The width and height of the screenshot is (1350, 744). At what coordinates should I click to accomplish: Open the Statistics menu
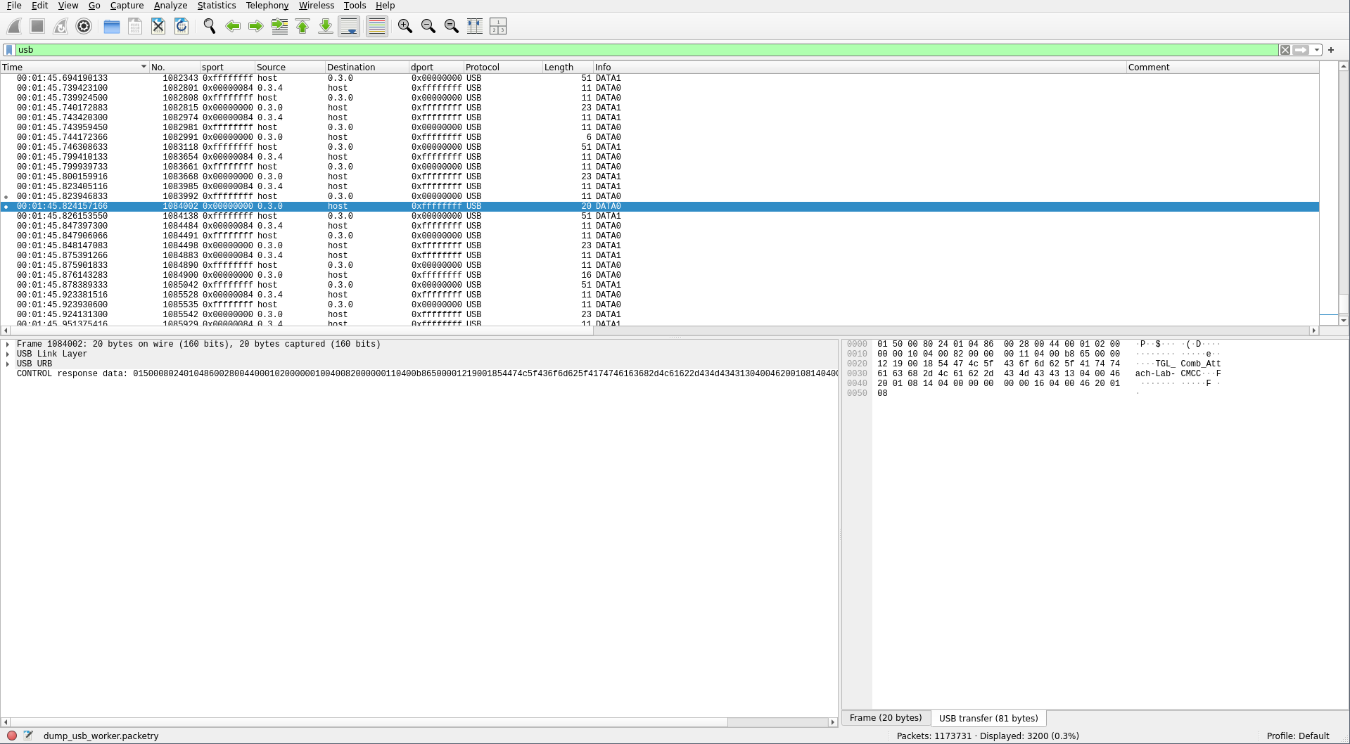216,5
